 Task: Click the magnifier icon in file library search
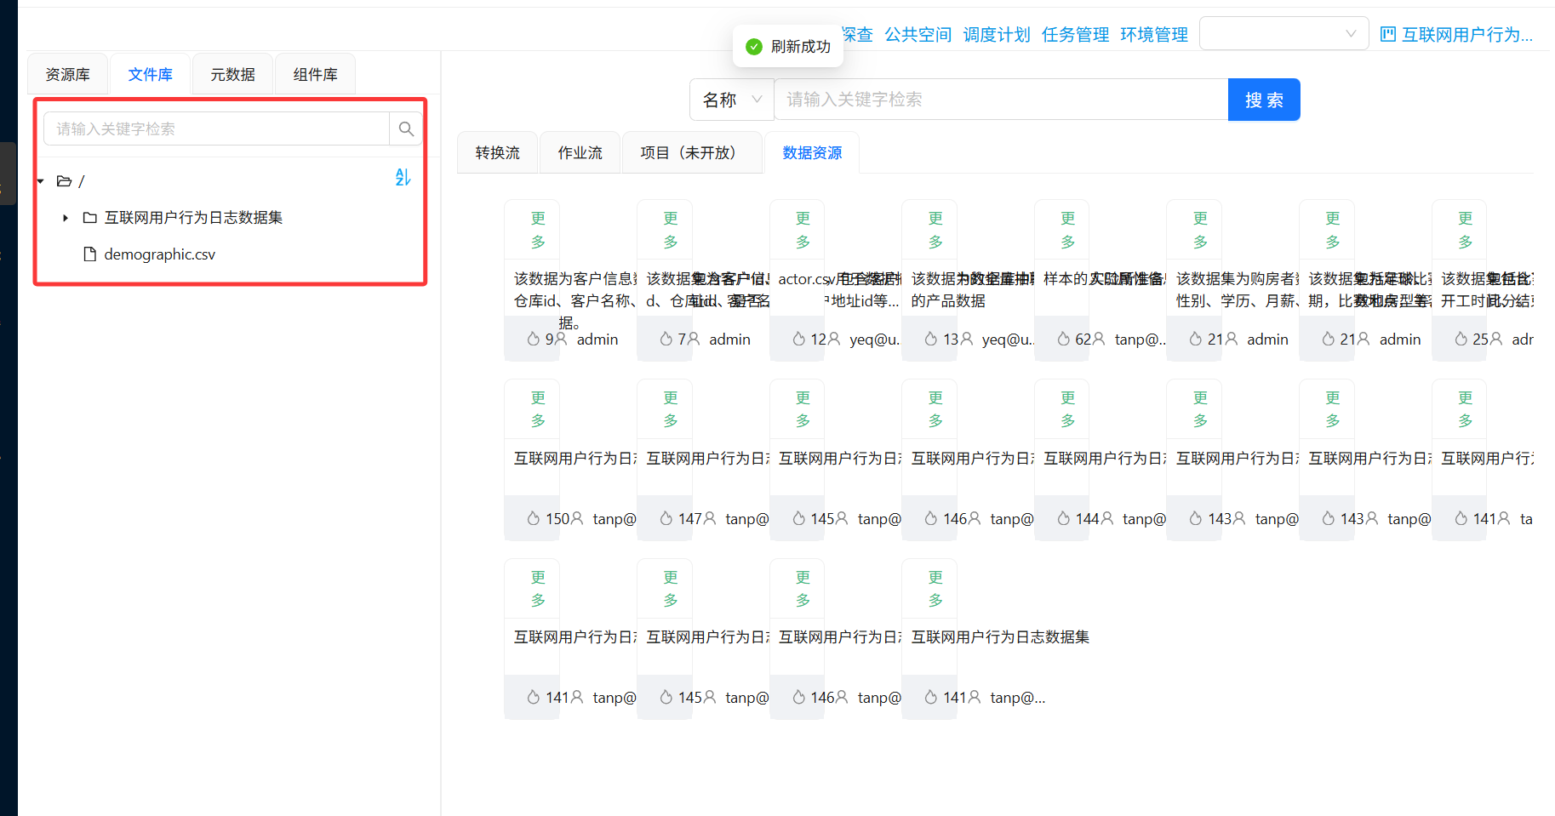click(406, 128)
